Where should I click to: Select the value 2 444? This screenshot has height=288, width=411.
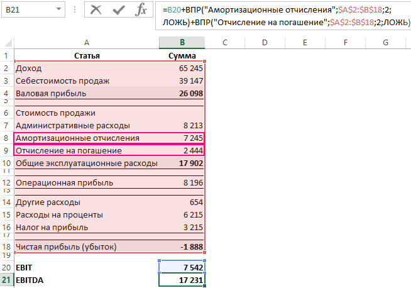pyautogui.click(x=182, y=150)
